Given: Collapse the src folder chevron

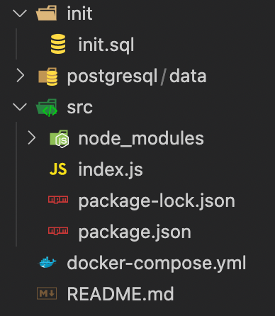Looking at the screenshot, I should point(20,107).
